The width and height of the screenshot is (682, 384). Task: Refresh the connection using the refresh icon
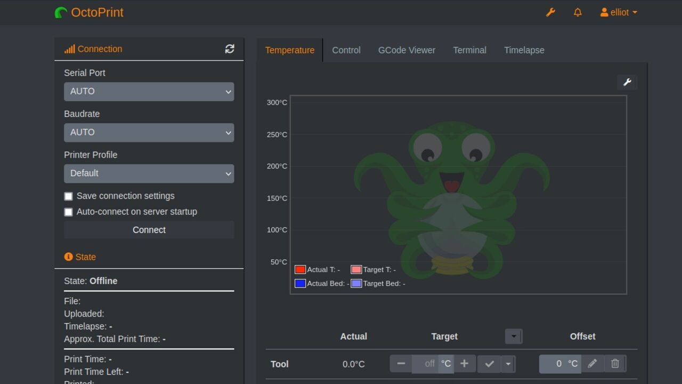tap(230, 49)
